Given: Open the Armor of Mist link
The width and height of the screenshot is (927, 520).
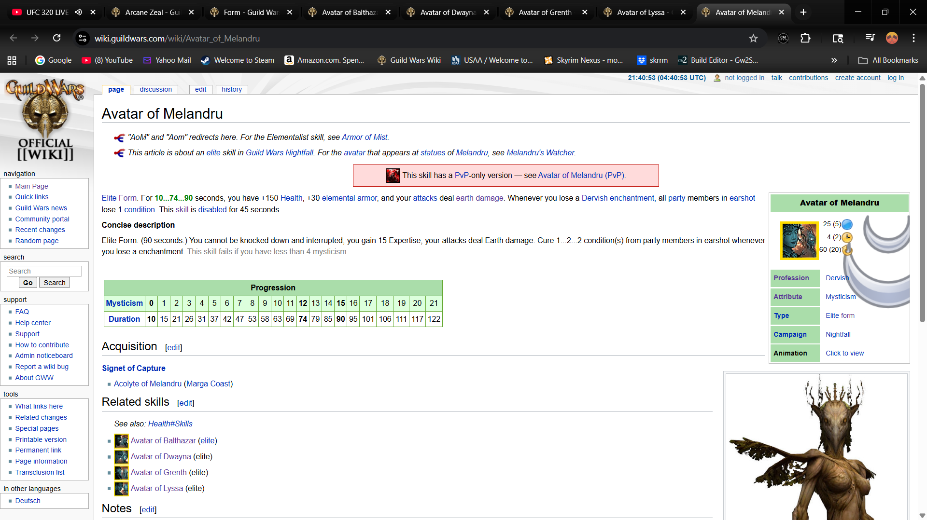Looking at the screenshot, I should [x=365, y=137].
